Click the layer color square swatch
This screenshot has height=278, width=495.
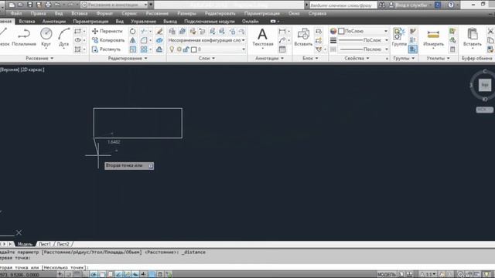point(194,49)
